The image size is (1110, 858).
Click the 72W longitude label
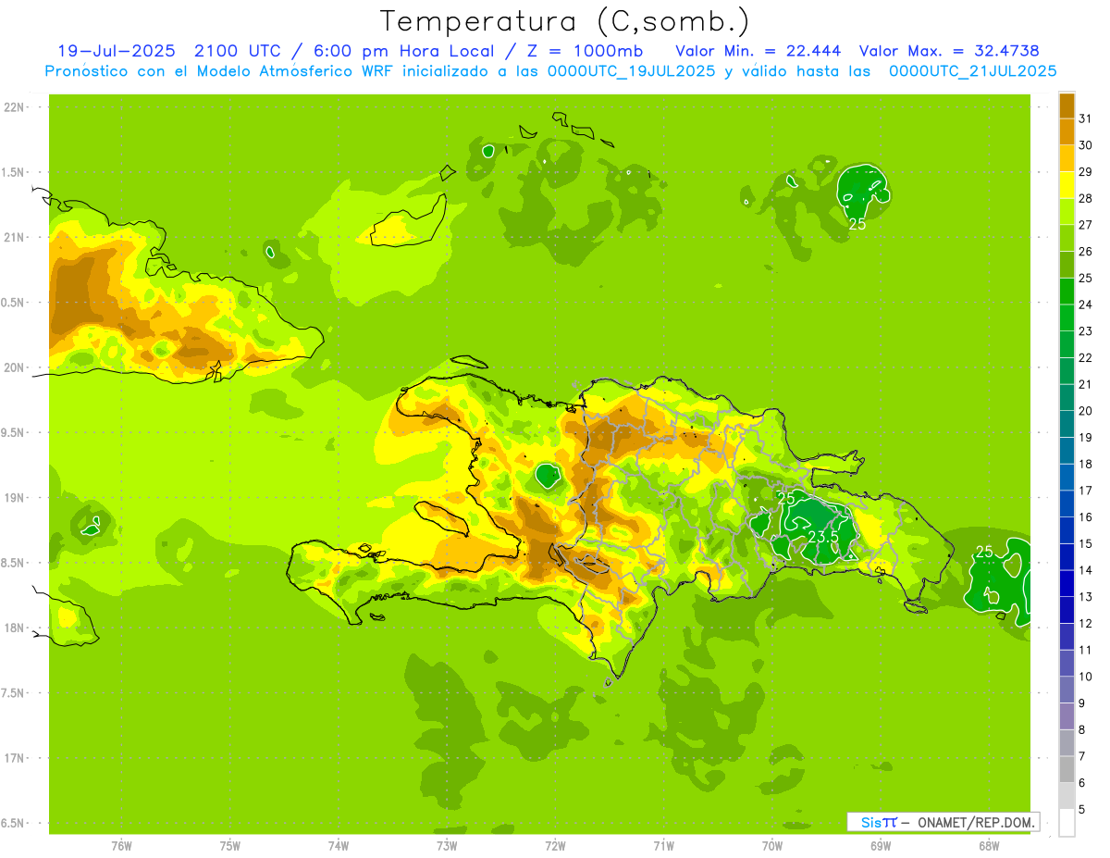(x=555, y=846)
